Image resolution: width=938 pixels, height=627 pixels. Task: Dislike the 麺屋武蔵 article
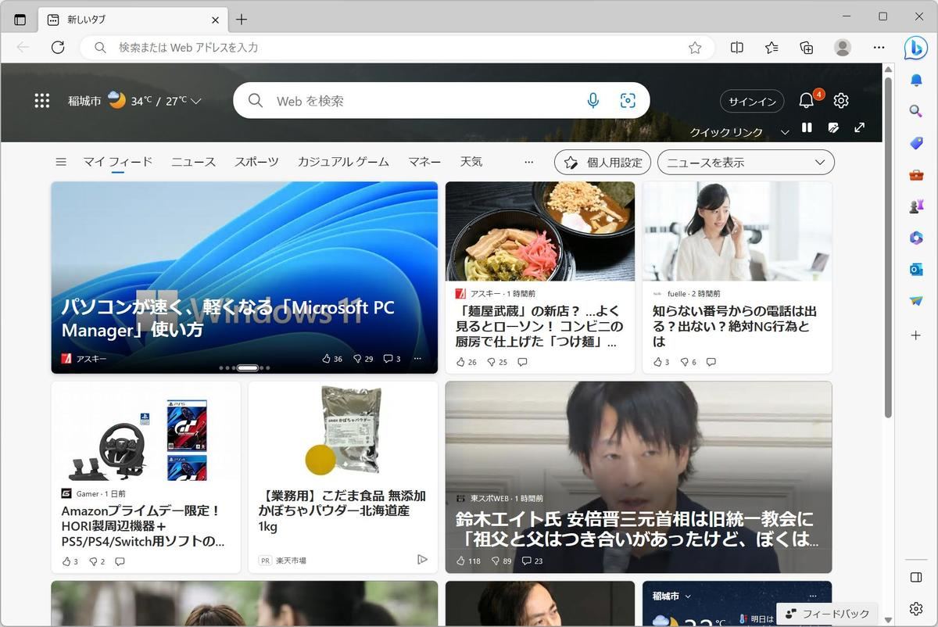coord(497,362)
